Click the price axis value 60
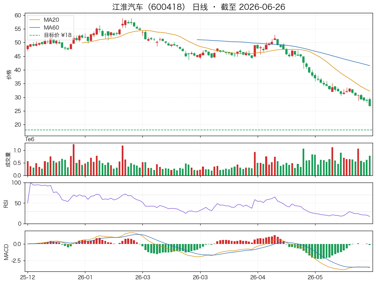 click(18, 15)
